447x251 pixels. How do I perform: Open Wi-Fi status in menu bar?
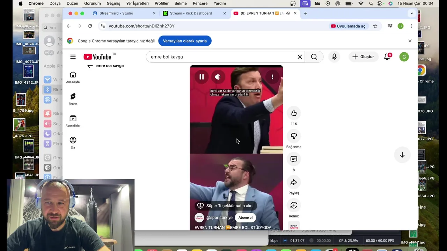[x=361, y=3]
